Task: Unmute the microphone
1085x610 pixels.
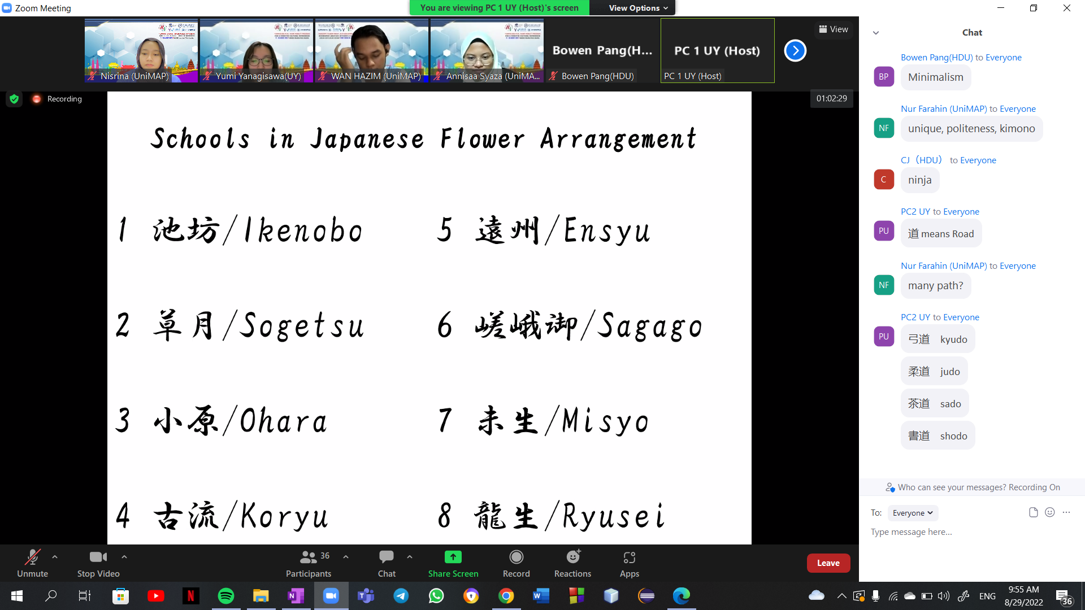Action: [x=32, y=557]
